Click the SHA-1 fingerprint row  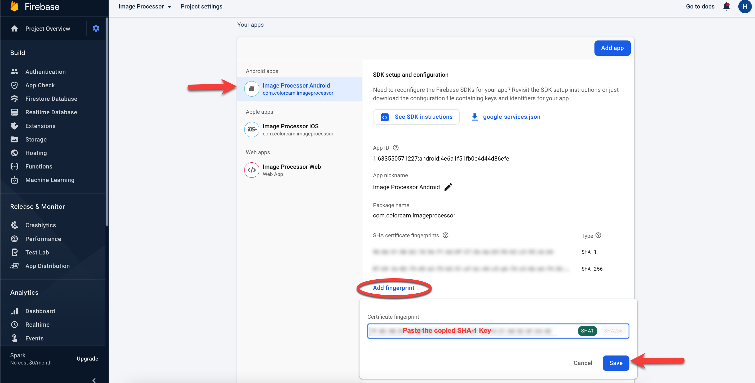click(498, 252)
